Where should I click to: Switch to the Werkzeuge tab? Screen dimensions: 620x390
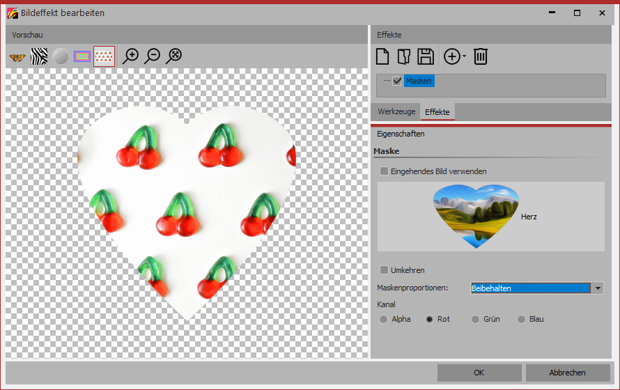pyautogui.click(x=396, y=111)
